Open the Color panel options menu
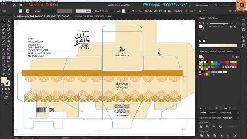Image resolution: width=247 pixels, height=139 pixels. 238,18
